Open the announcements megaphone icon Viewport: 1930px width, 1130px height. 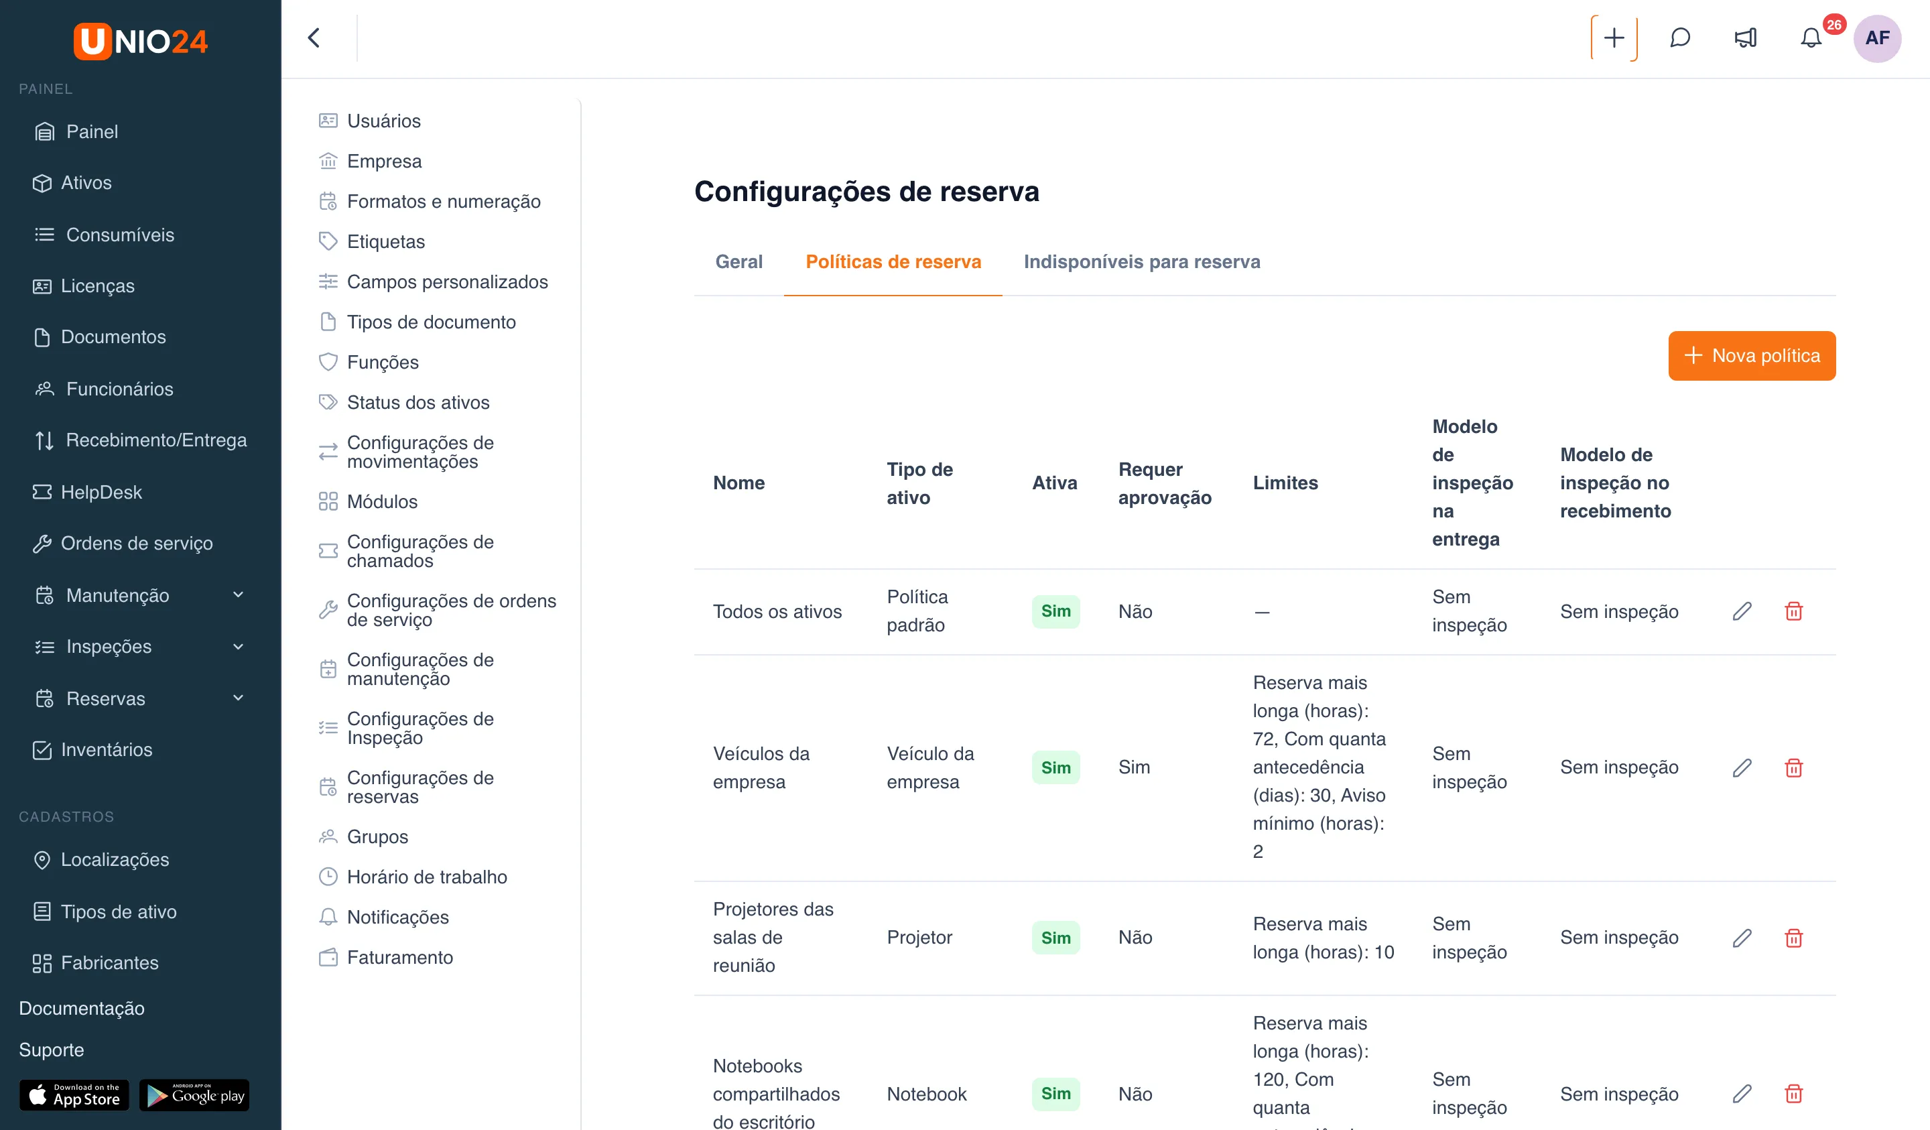pos(1746,38)
